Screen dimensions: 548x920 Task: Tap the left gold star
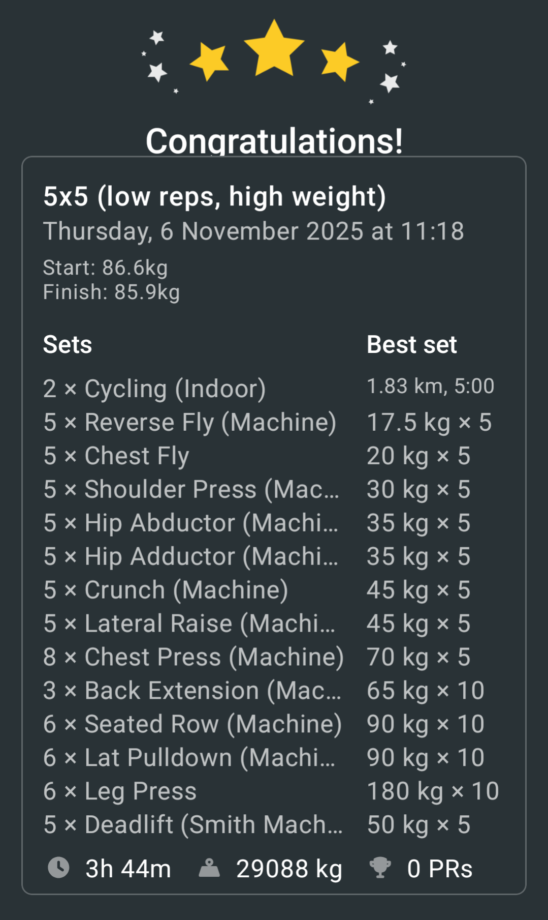pos(209,61)
